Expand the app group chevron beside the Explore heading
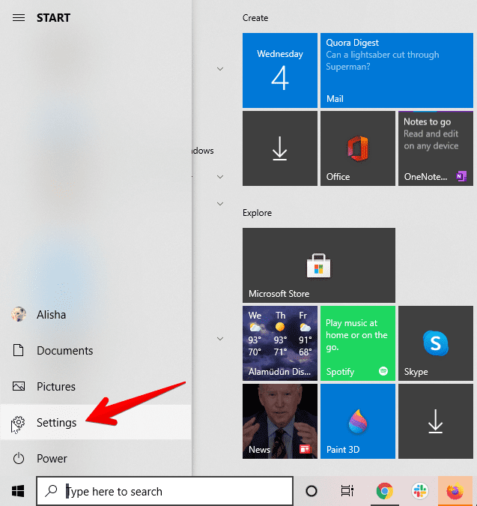The image size is (477, 506). pos(220,204)
